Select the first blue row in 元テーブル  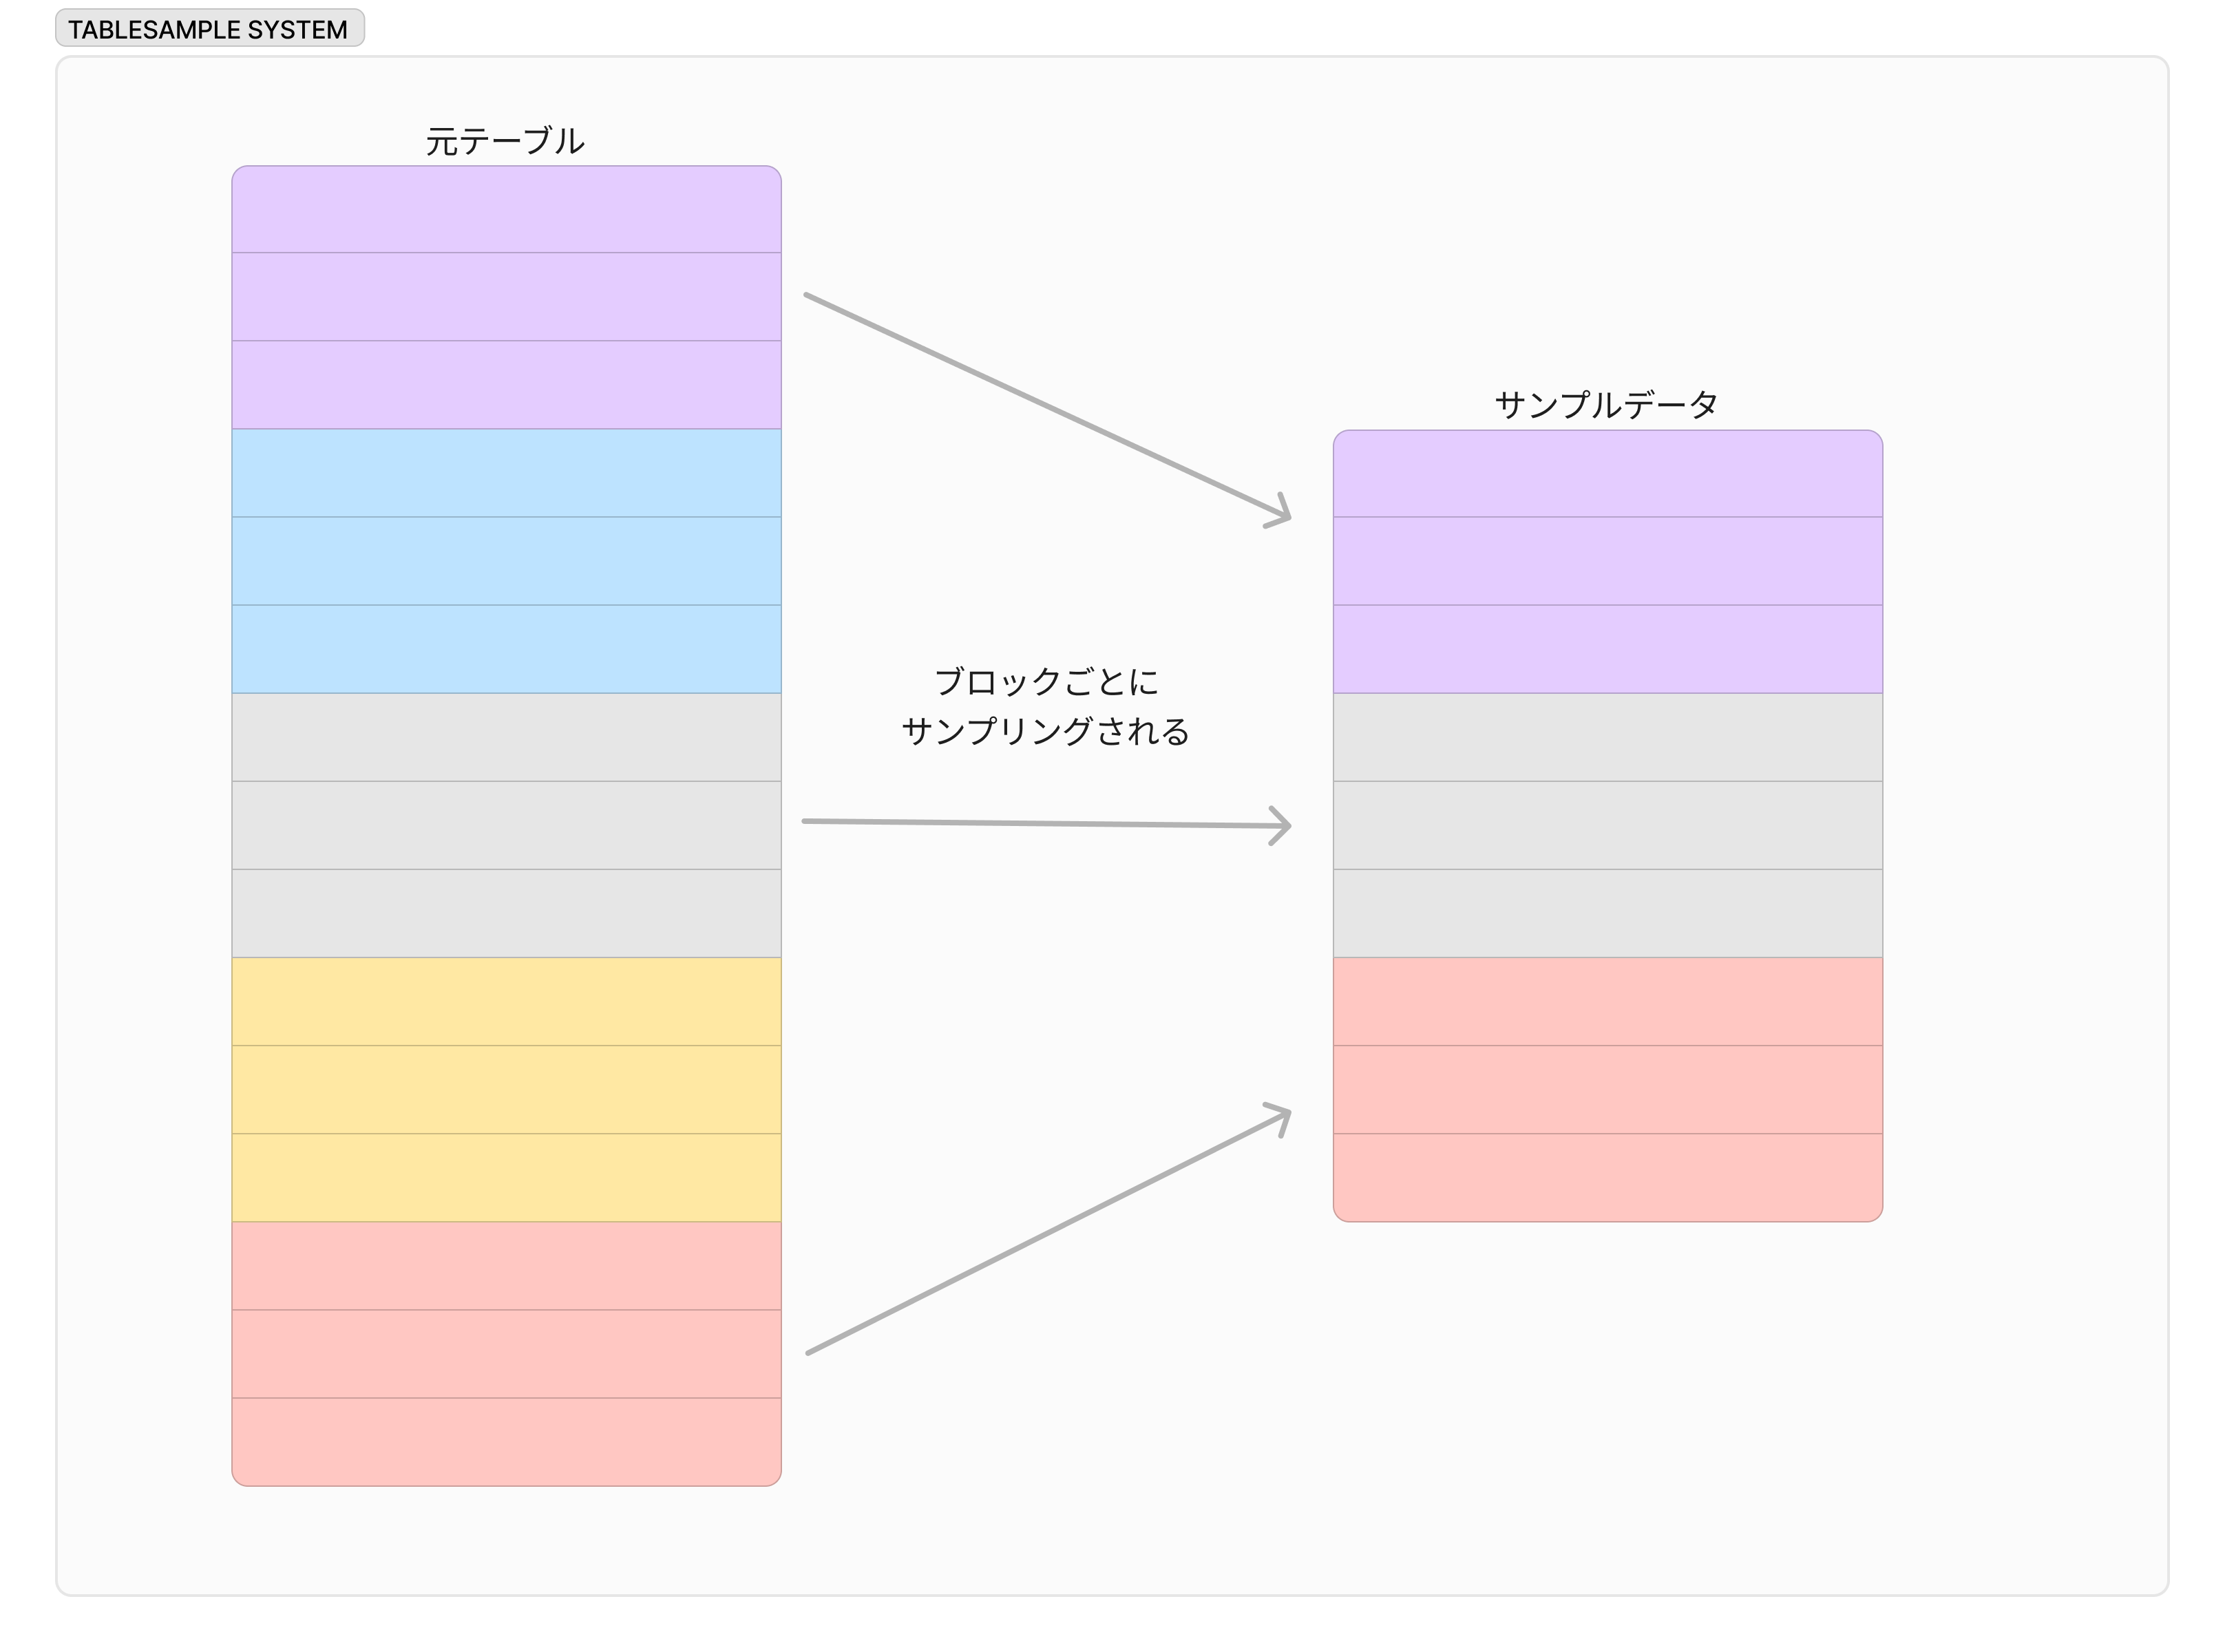coord(506,473)
